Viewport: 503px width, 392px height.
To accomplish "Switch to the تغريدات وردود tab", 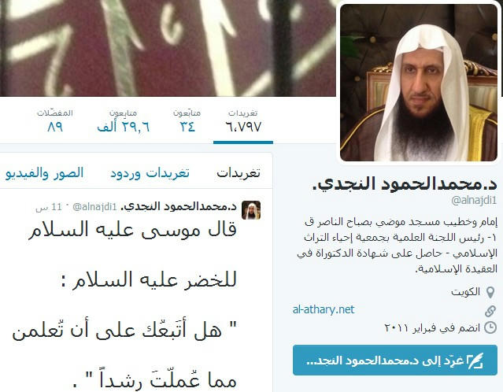I will tap(150, 173).
